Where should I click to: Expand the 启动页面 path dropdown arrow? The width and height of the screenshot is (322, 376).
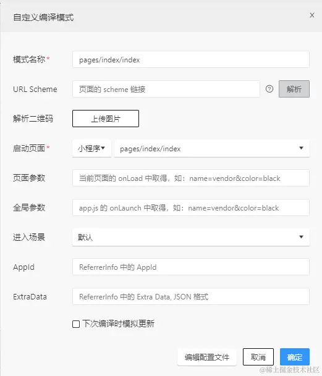click(x=301, y=148)
